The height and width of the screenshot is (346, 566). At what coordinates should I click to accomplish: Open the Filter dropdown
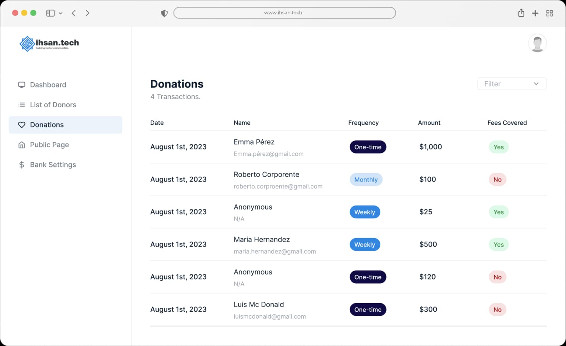click(x=511, y=84)
